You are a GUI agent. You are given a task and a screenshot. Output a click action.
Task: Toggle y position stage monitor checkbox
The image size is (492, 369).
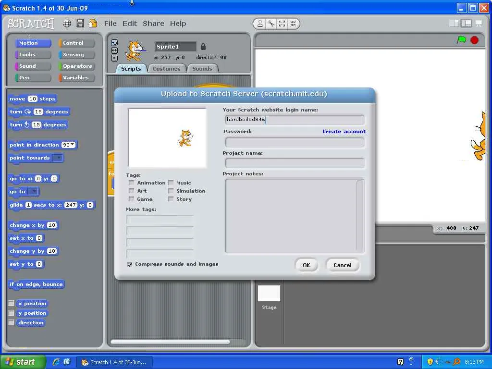pyautogui.click(x=11, y=313)
